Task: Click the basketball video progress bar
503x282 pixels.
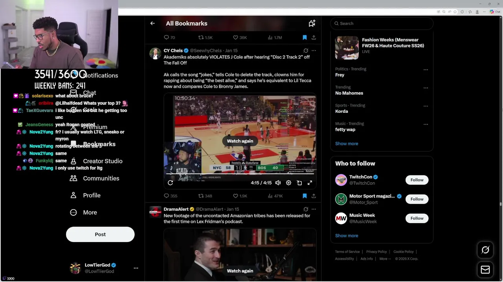Action: [x=240, y=174]
